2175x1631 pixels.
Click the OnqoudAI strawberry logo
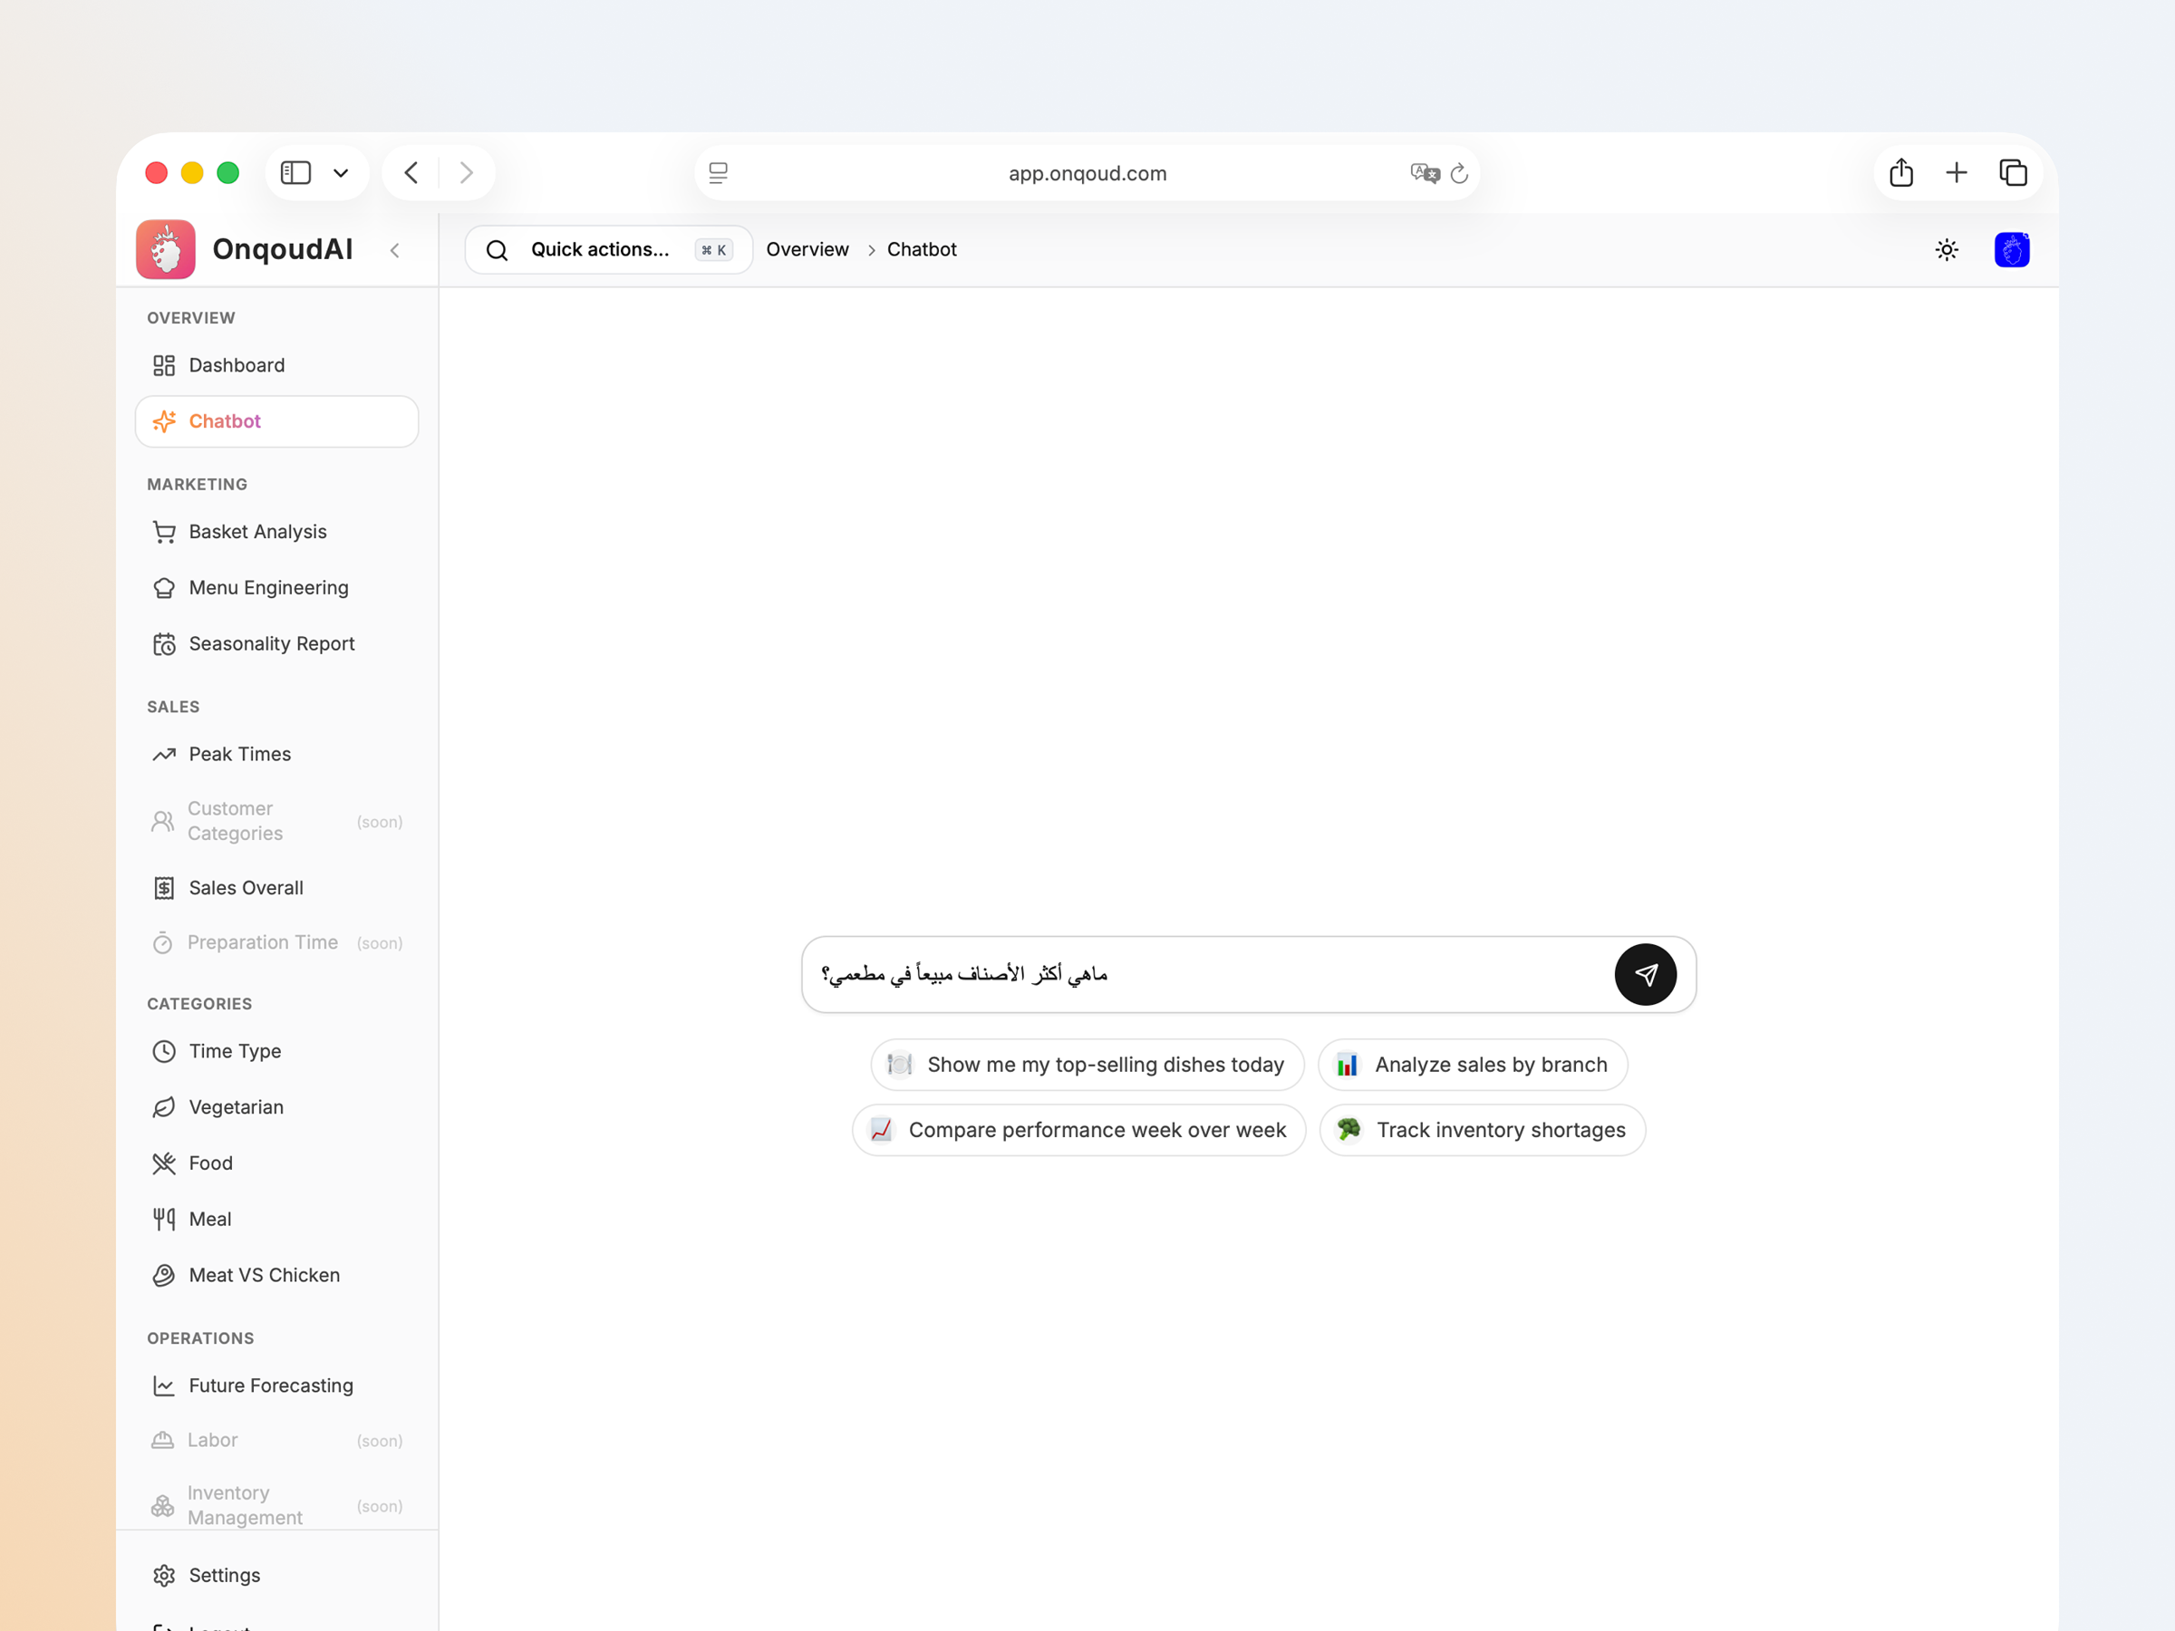pyautogui.click(x=166, y=250)
